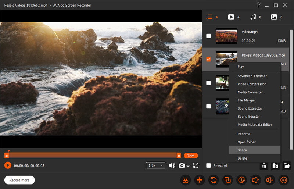Choose Rename in context menu
The image size is (294, 189).
tap(255, 134)
